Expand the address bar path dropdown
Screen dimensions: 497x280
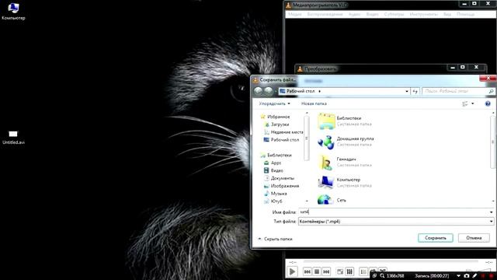point(407,91)
